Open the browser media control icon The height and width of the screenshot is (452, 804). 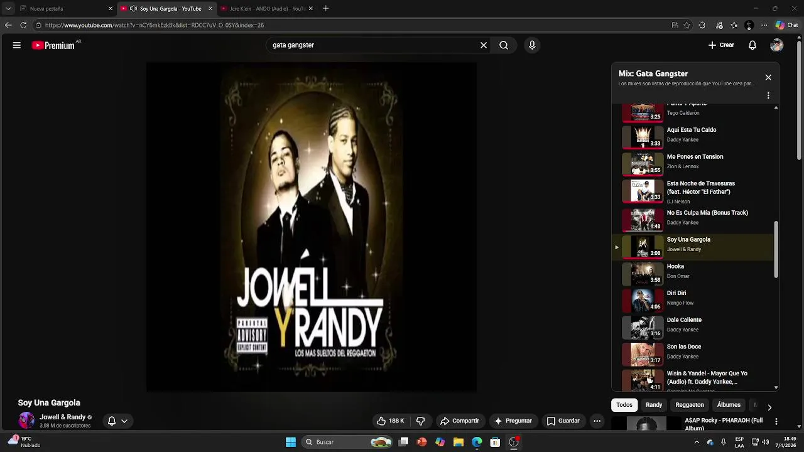pyautogui.click(x=720, y=25)
